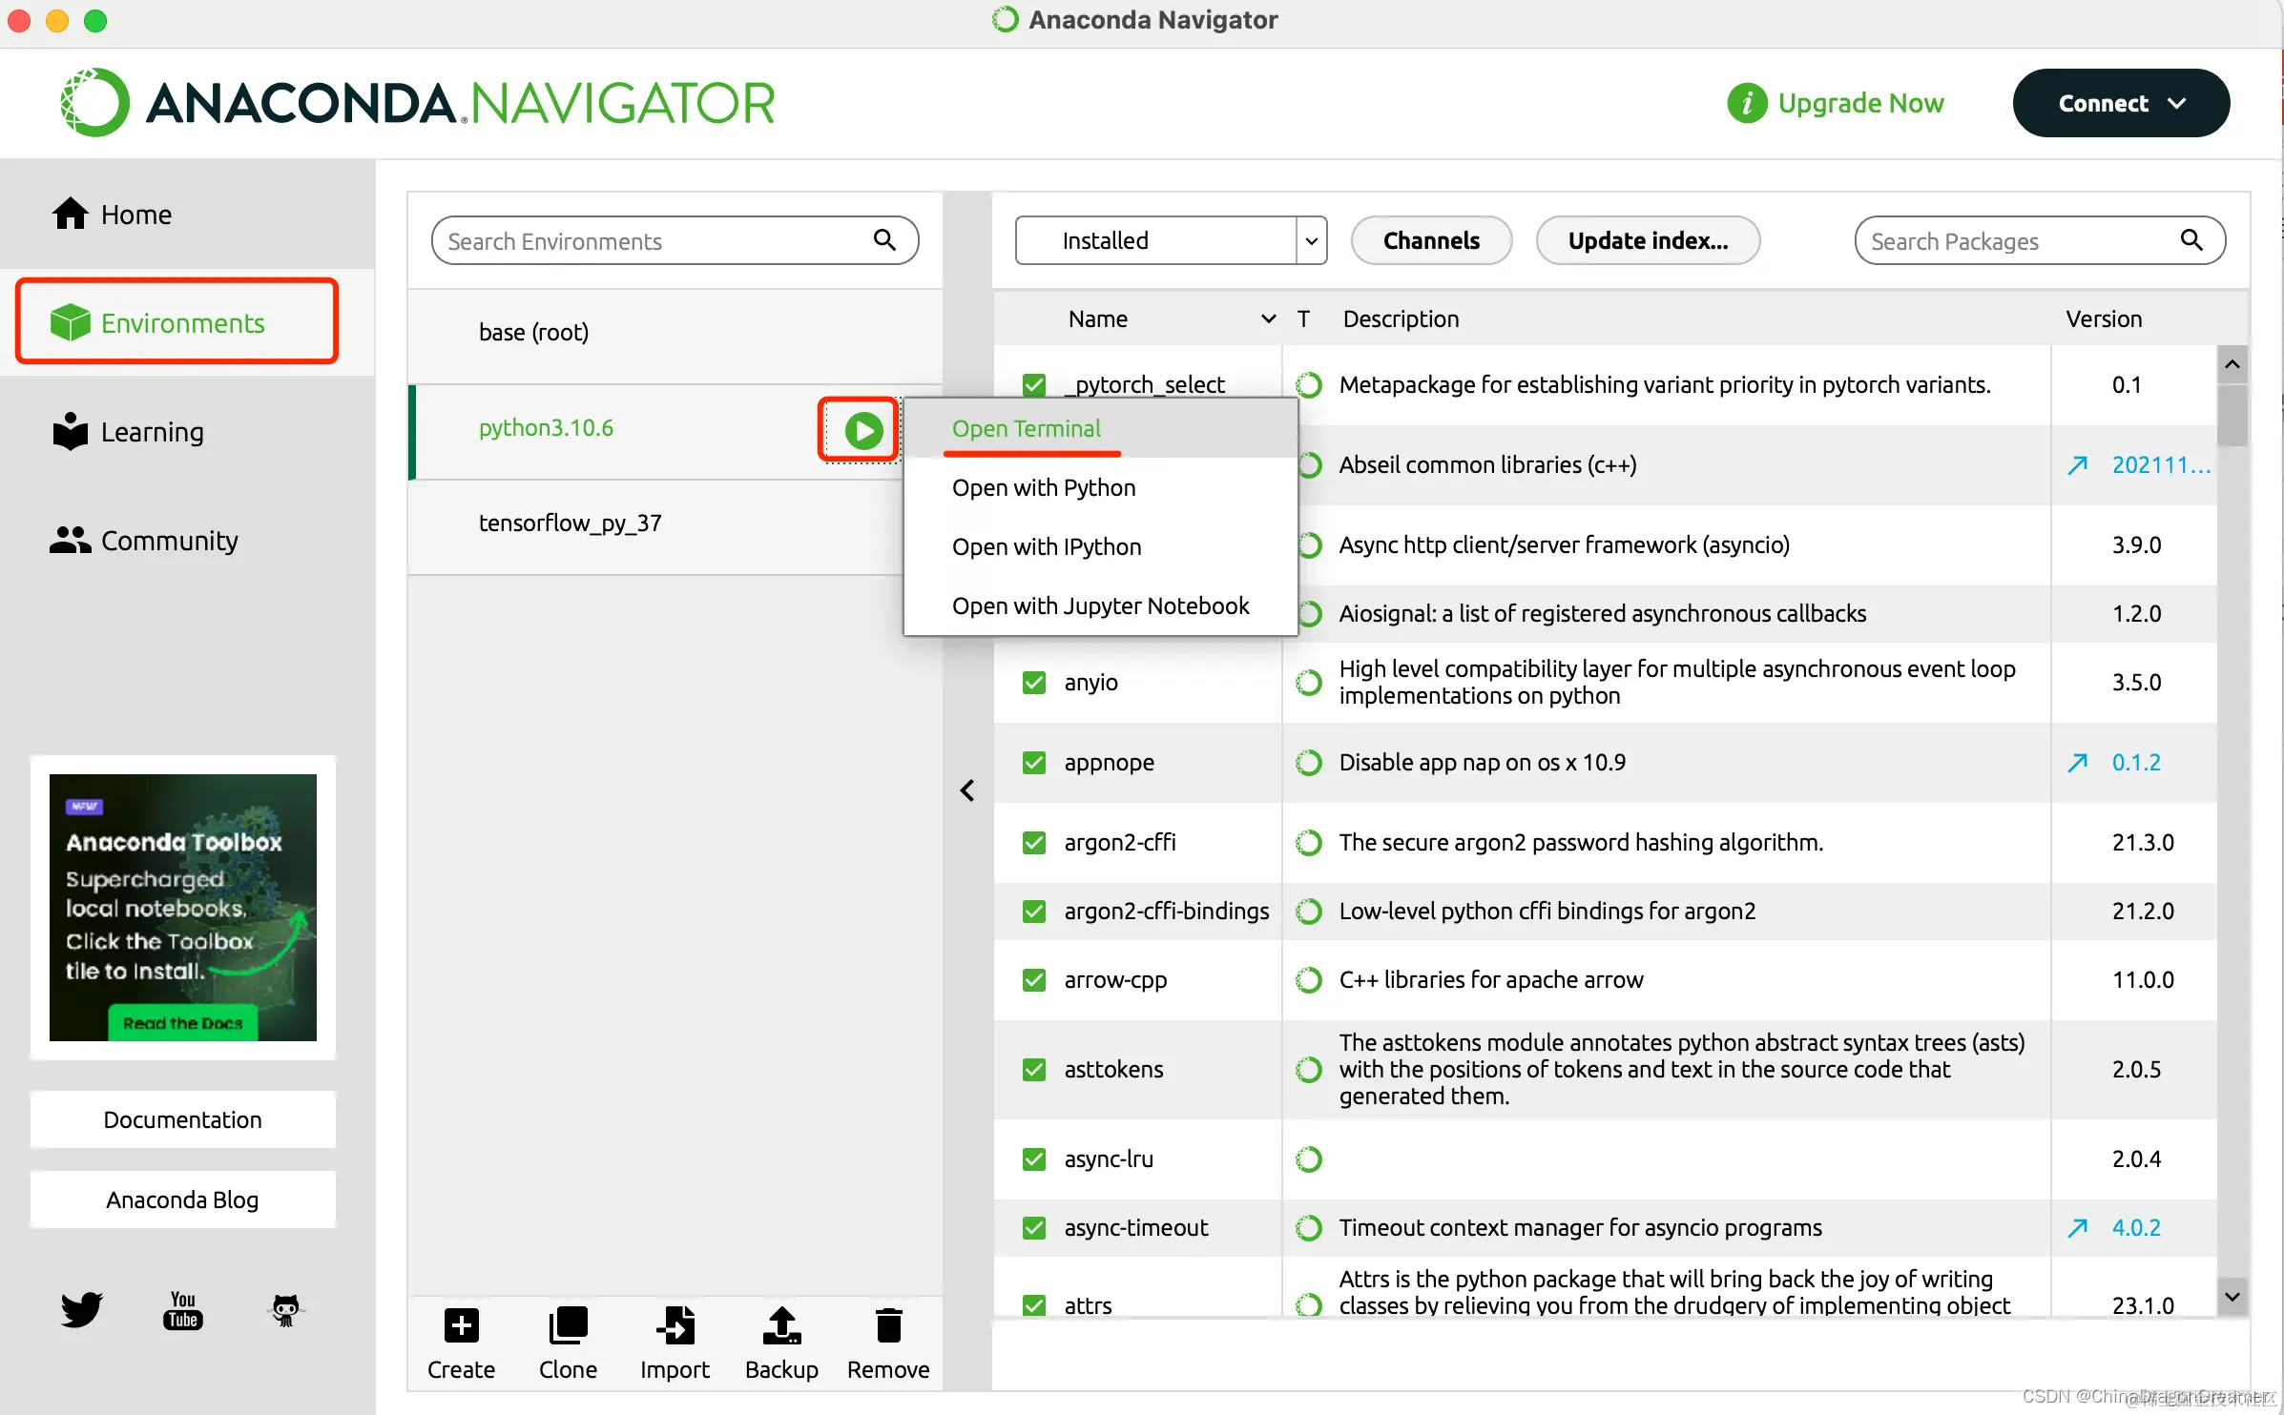
Task: Open the Installed packages filter dropdown
Action: [x=1170, y=240]
